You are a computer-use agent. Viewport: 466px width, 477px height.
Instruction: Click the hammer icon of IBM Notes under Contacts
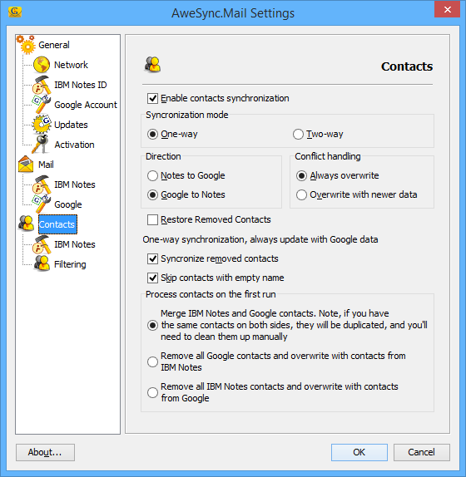click(x=42, y=244)
